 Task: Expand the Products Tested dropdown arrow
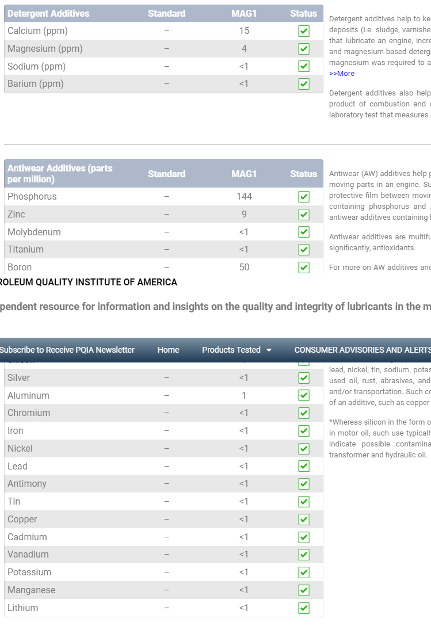pyautogui.click(x=269, y=350)
